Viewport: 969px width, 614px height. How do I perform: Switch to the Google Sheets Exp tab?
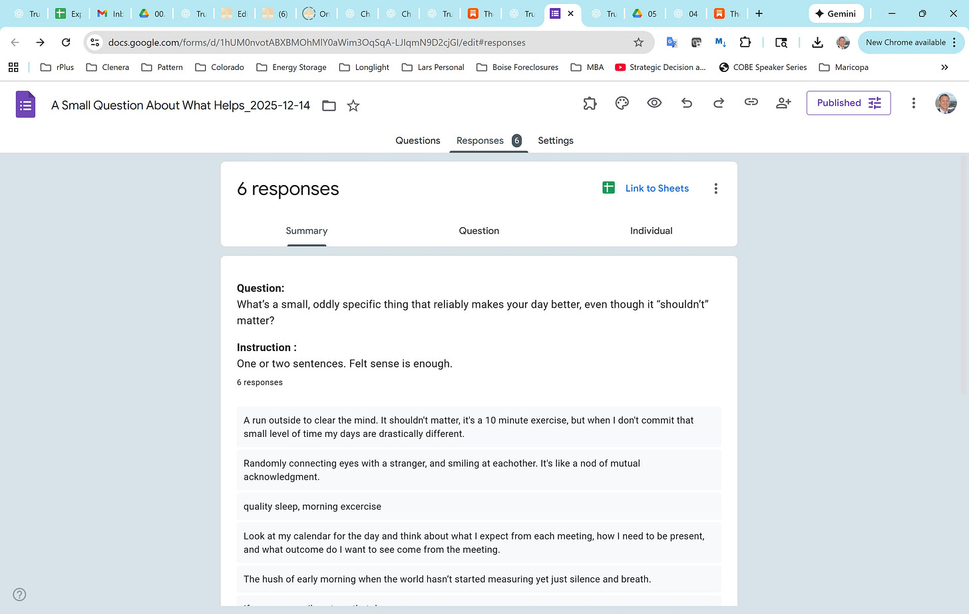click(x=69, y=13)
